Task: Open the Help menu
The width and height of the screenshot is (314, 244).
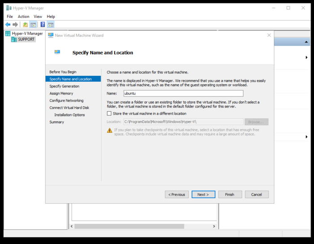Action: click(51, 17)
